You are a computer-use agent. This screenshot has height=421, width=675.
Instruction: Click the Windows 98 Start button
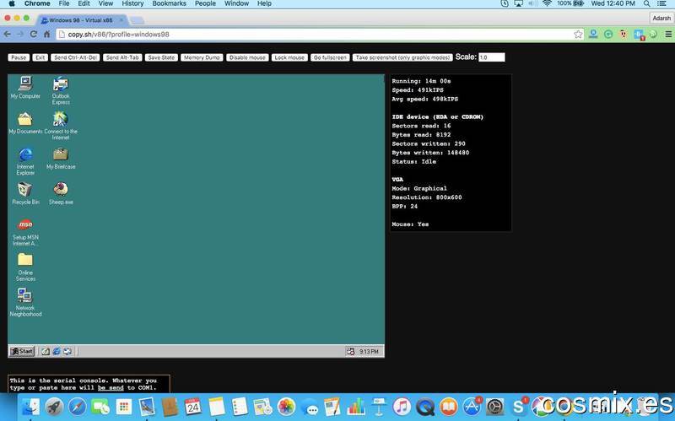[x=22, y=351]
